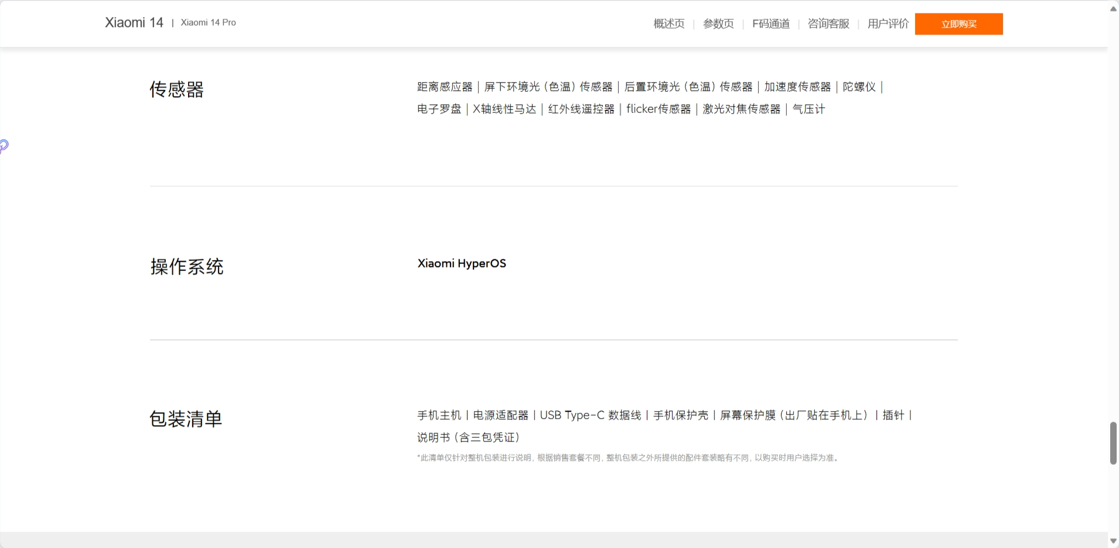This screenshot has height=548, width=1119.
Task: Click the 立即购买 buy now button
Action: pos(958,24)
